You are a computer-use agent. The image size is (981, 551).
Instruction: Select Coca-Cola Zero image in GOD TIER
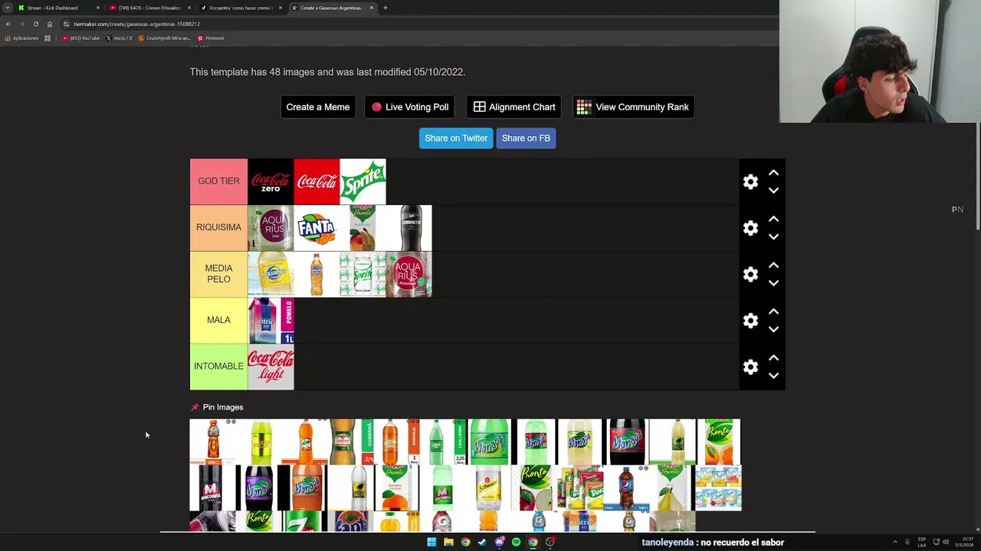(x=271, y=181)
